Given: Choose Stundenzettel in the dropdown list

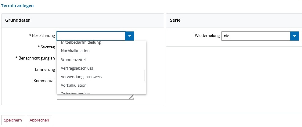Looking at the screenshot, I should pyautogui.click(x=73, y=59).
